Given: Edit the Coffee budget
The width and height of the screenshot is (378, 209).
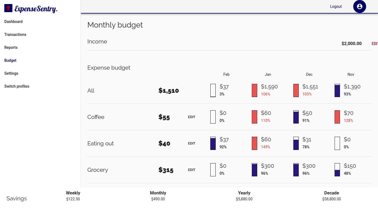Looking at the screenshot, I should pyautogui.click(x=192, y=117).
